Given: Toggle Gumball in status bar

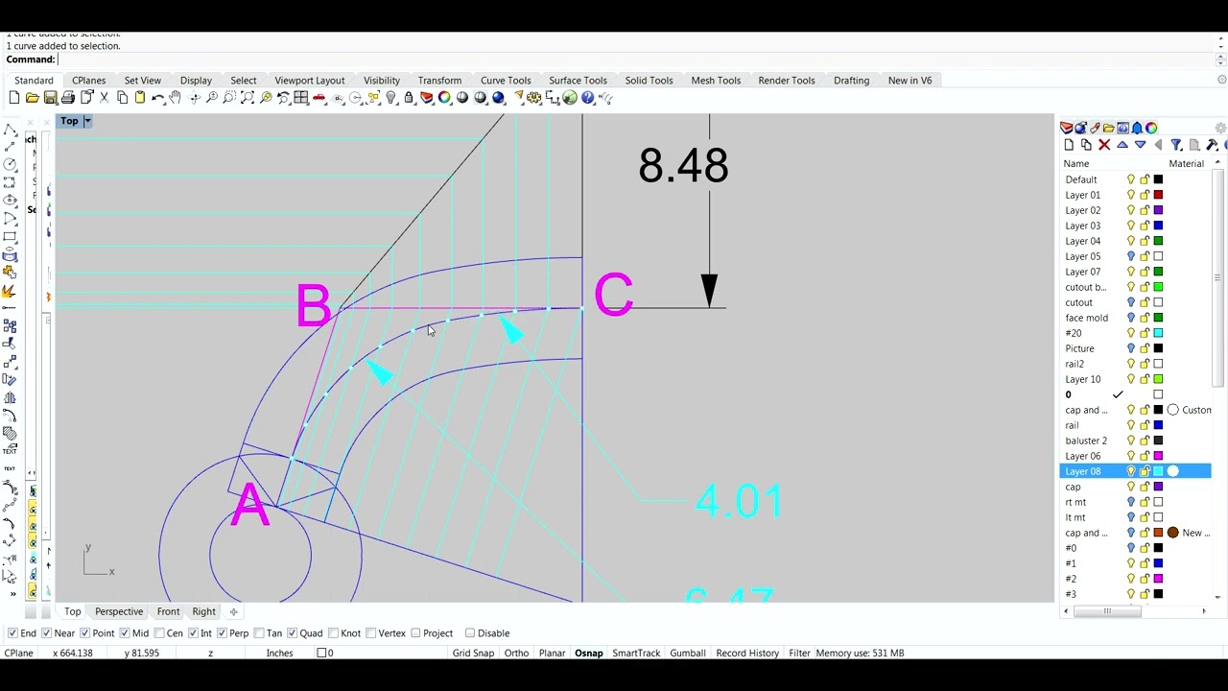Looking at the screenshot, I should tap(688, 653).
